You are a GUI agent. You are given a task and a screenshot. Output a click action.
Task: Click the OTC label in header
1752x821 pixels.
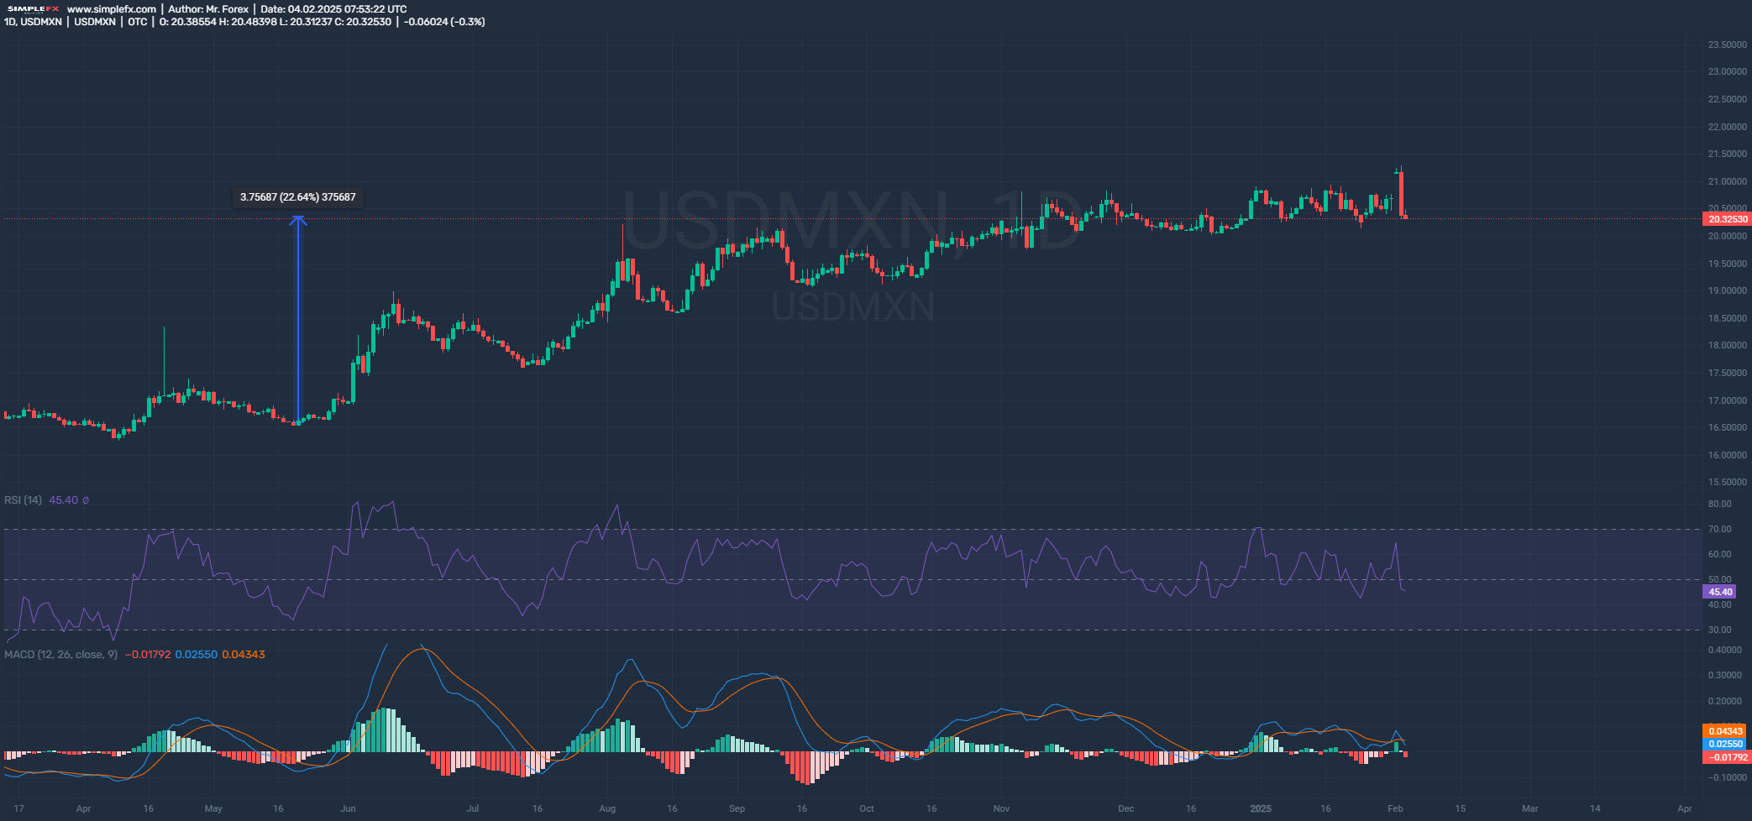(x=137, y=22)
